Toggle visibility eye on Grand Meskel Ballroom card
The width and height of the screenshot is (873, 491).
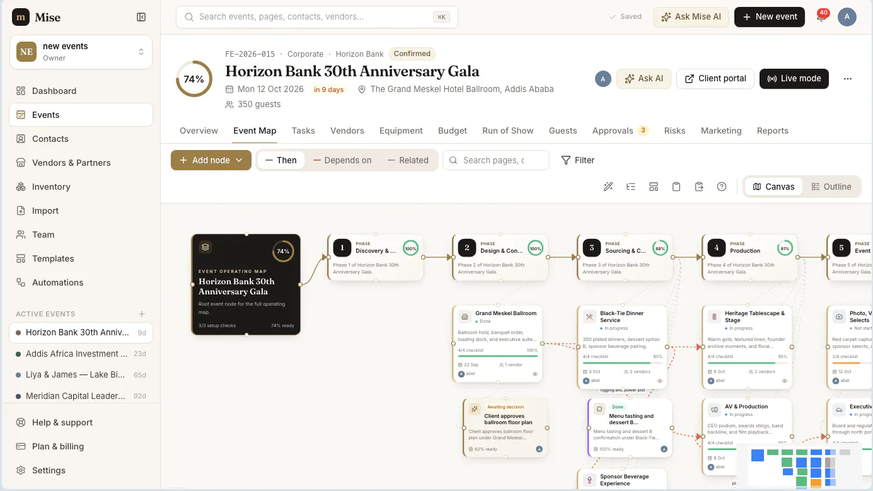click(535, 374)
